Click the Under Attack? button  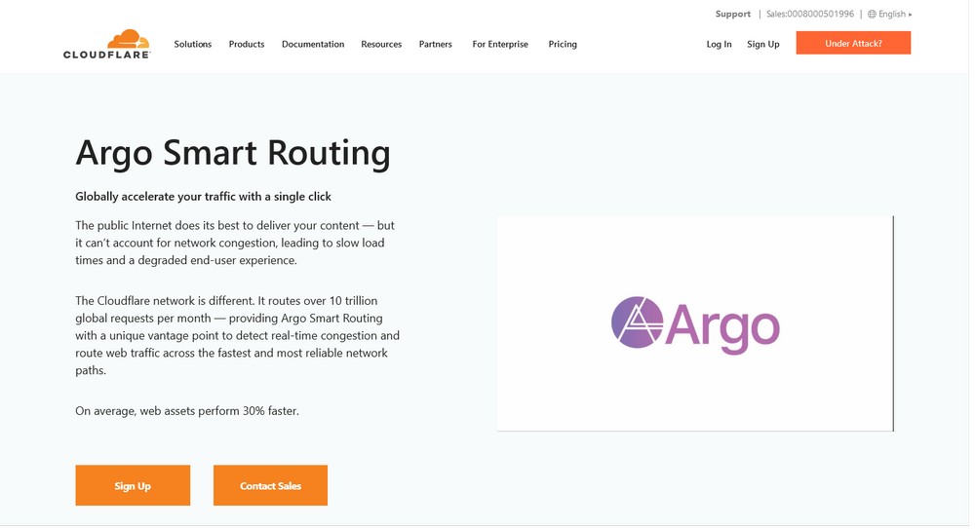click(x=853, y=43)
